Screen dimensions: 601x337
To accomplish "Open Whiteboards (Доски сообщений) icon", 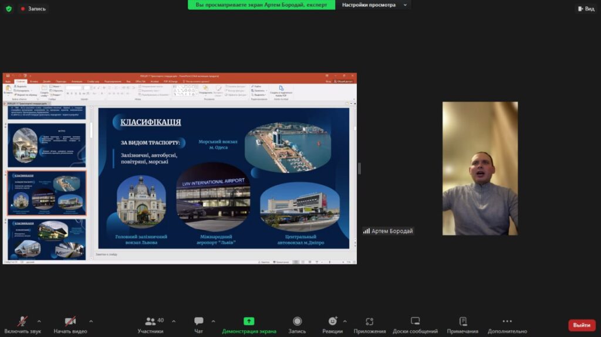I will 415,321.
